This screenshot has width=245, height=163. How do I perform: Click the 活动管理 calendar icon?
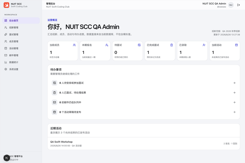(x=6, y=48)
